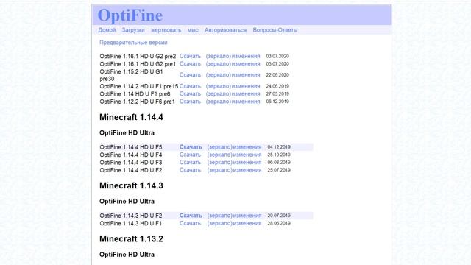This screenshot has height=265, width=471.
Task: View changes for OptiFine 1.14.3 HD U F2
Action: pyautogui.click(x=247, y=216)
